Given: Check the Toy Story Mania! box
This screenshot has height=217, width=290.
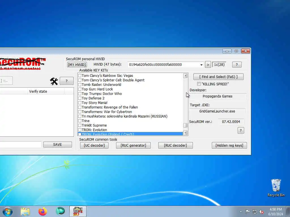Looking at the screenshot, I should [80, 103].
